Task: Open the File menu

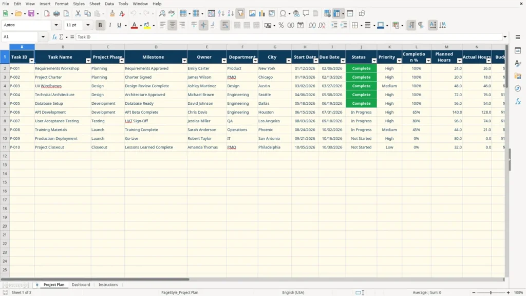Action: tap(6, 4)
